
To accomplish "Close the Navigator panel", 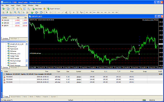I will [27, 42].
